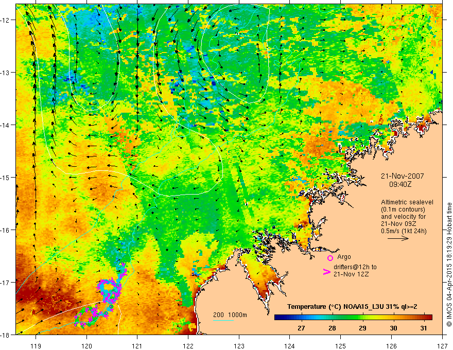This screenshot has height=350, width=453.
Task: Click the latitude label -14
Action: (6, 125)
